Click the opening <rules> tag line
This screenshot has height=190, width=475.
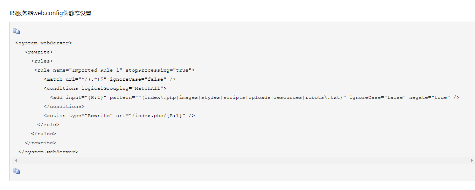[x=42, y=61]
